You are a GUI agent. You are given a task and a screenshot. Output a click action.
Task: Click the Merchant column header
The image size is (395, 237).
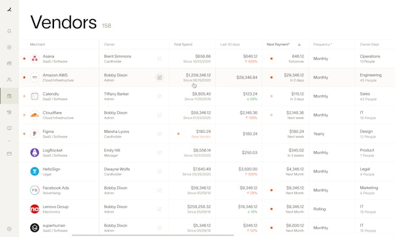(x=38, y=44)
